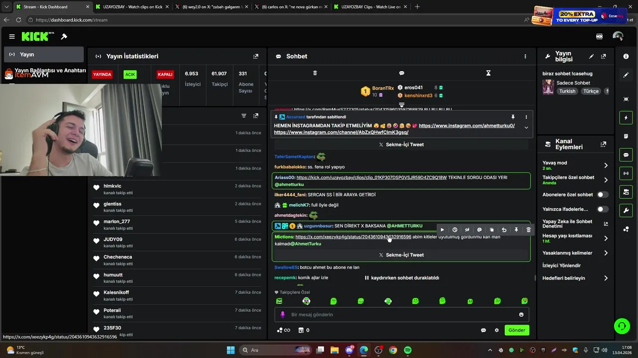Image resolution: width=638 pixels, height=358 pixels.
Task: Select Yayın in left sidebar
Action: coord(44,54)
